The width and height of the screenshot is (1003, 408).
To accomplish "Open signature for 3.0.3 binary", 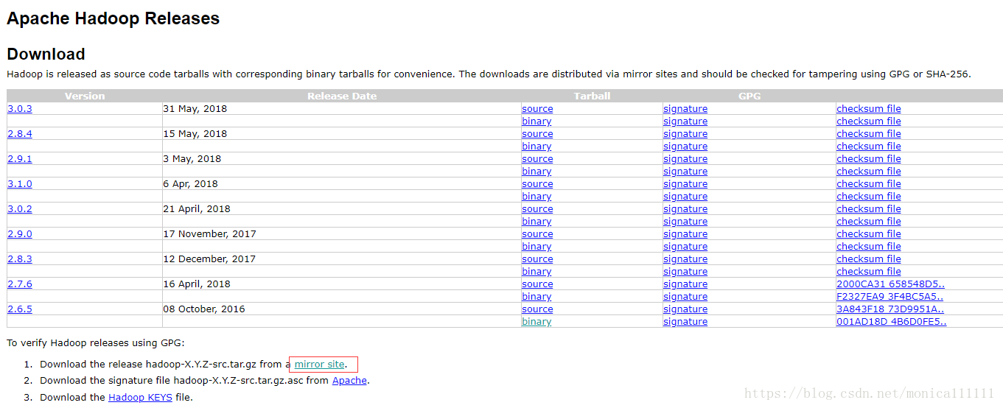I will [685, 122].
